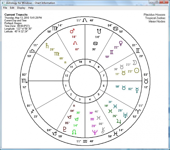Click the Aquarius sign at the chart bottom
Screen dimensions: 170x150
(85, 141)
